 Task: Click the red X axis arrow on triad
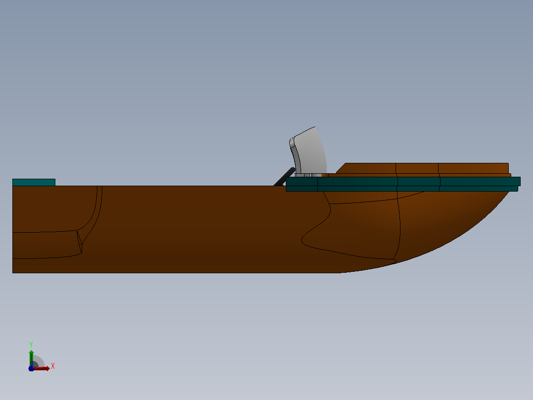(42, 368)
